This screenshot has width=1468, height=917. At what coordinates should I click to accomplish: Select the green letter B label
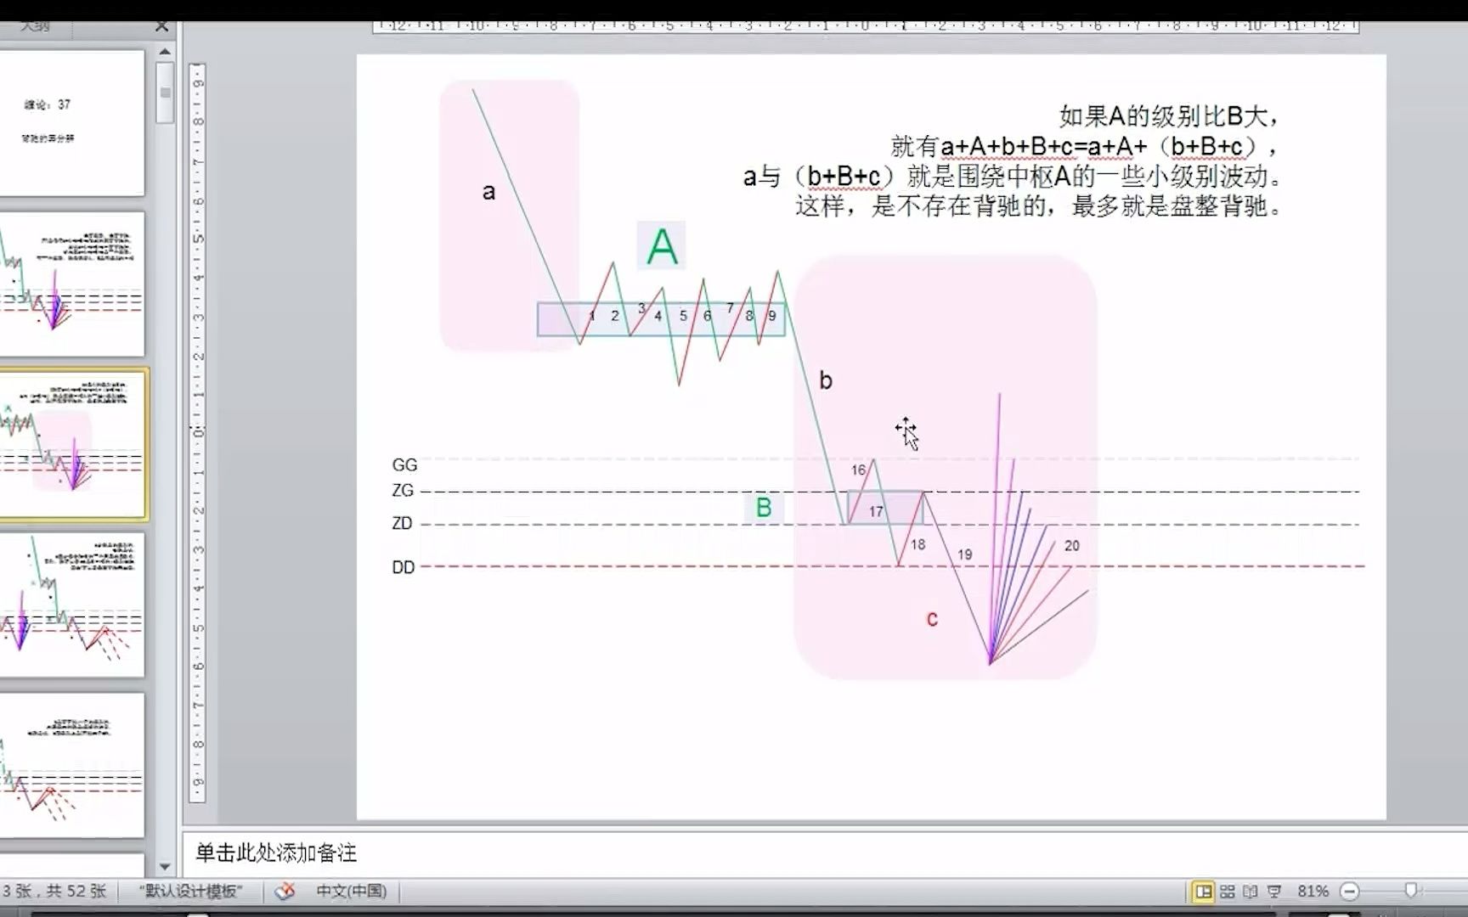pos(764,508)
